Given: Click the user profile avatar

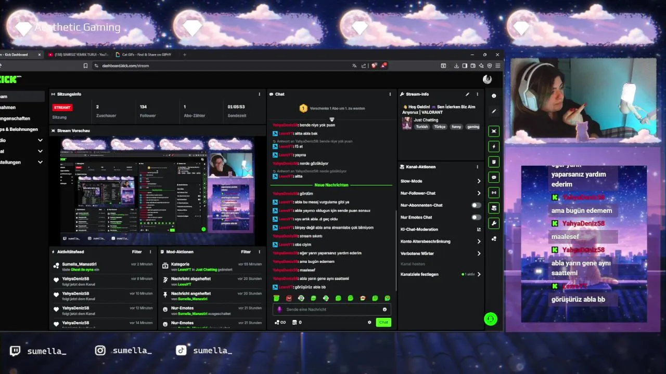Looking at the screenshot, I should coord(487,79).
